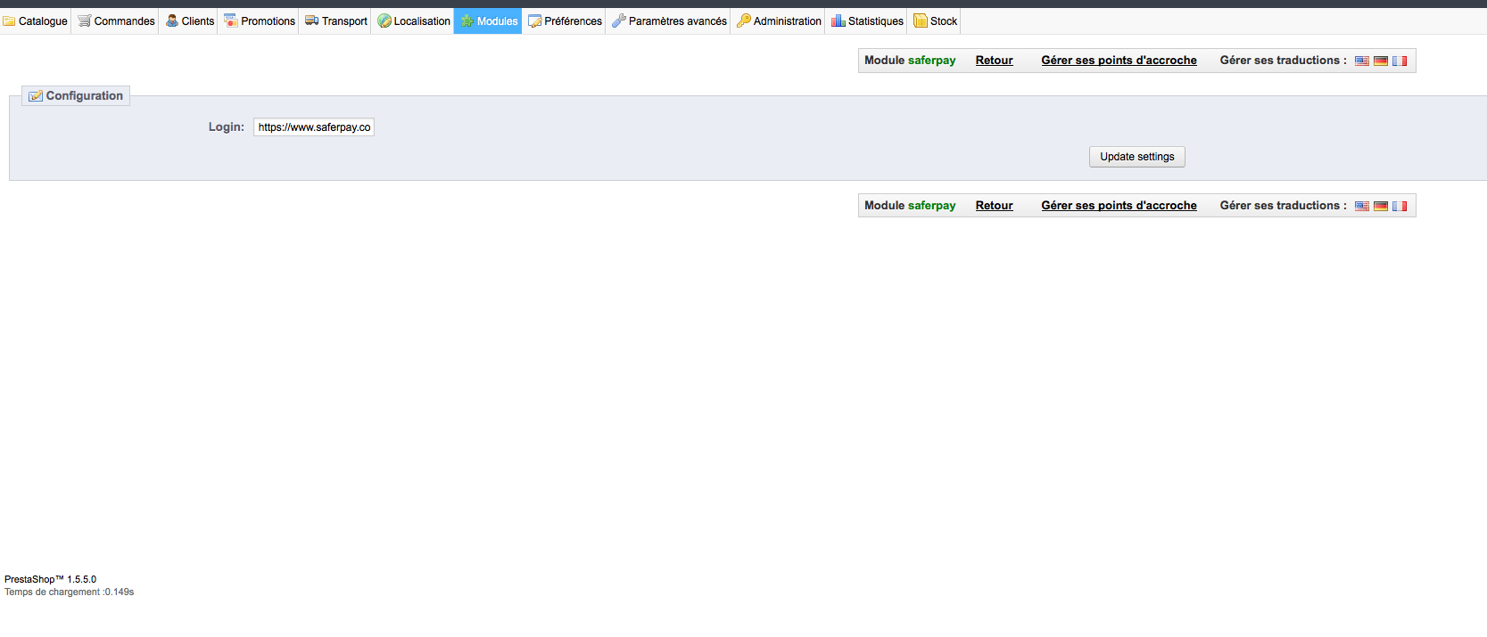
Task: Click the Statistiques bar chart icon
Action: 839,20
